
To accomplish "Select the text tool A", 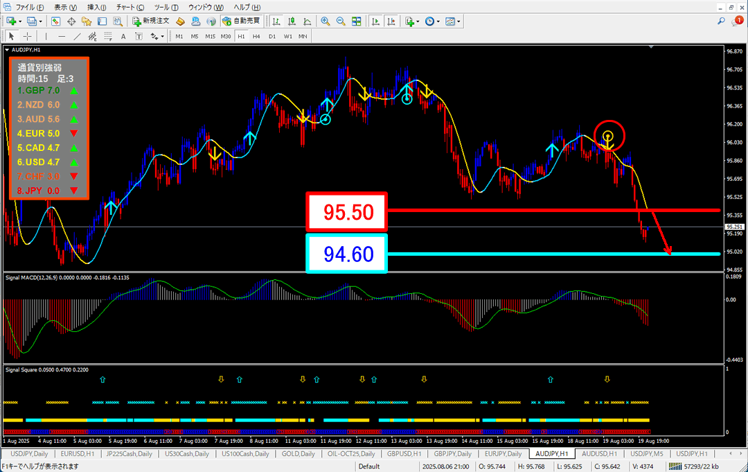I will pyautogui.click(x=123, y=36).
